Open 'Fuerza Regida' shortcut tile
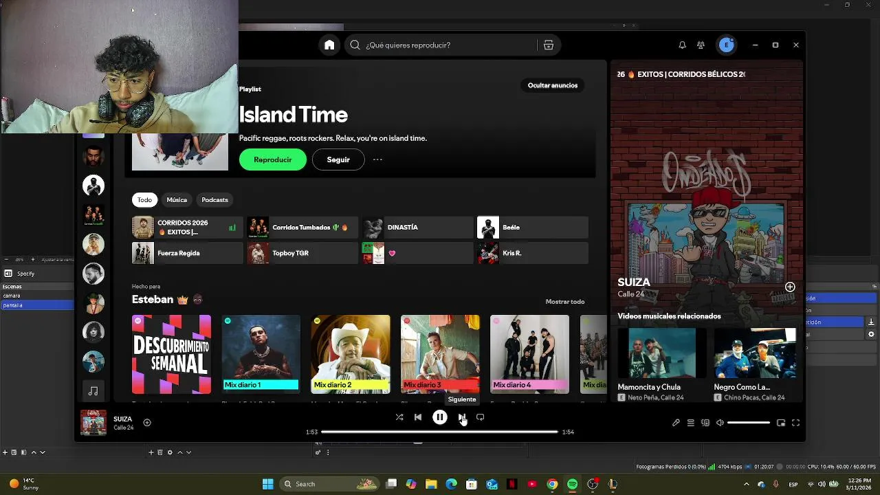The image size is (880, 495). point(187,253)
